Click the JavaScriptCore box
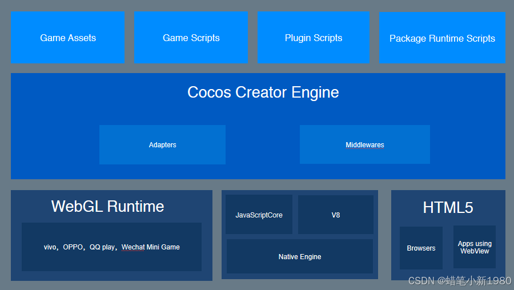This screenshot has width=514, height=290. click(259, 215)
